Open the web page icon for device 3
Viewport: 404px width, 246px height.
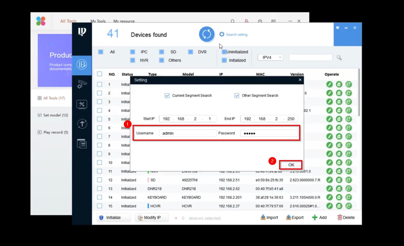click(x=349, y=102)
